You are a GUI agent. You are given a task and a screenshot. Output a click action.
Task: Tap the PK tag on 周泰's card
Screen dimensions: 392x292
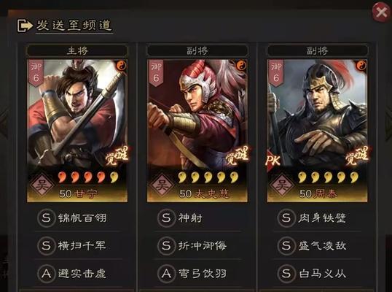click(273, 161)
